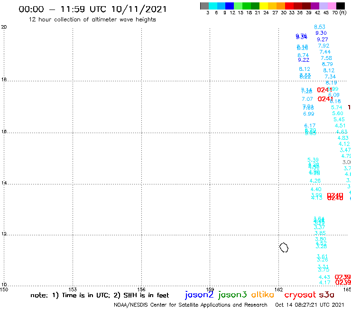The height and width of the screenshot is (309, 351).
Task: Select the pink swatch on the color bar
Action: [x=332, y=6]
